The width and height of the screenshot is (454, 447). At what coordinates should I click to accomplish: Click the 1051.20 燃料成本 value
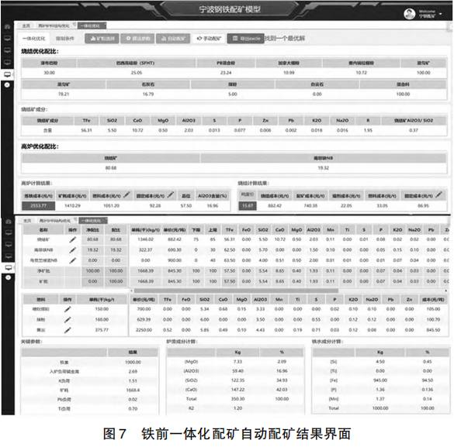[x=111, y=206]
